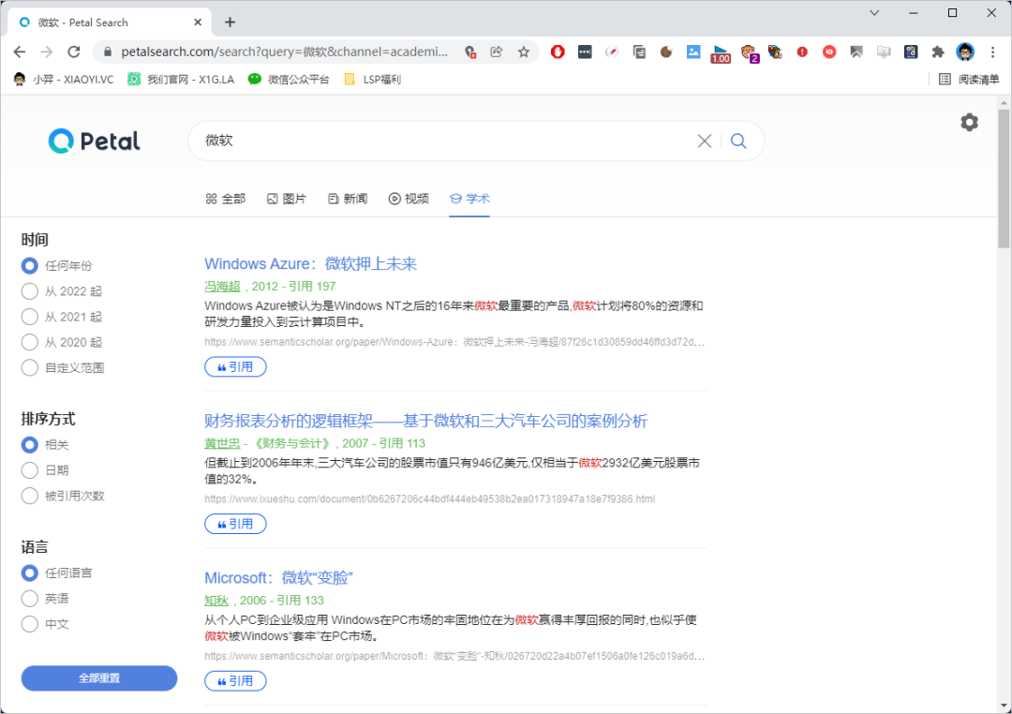Switch to the 新闻 tab
This screenshot has height=714, width=1012.
(348, 199)
